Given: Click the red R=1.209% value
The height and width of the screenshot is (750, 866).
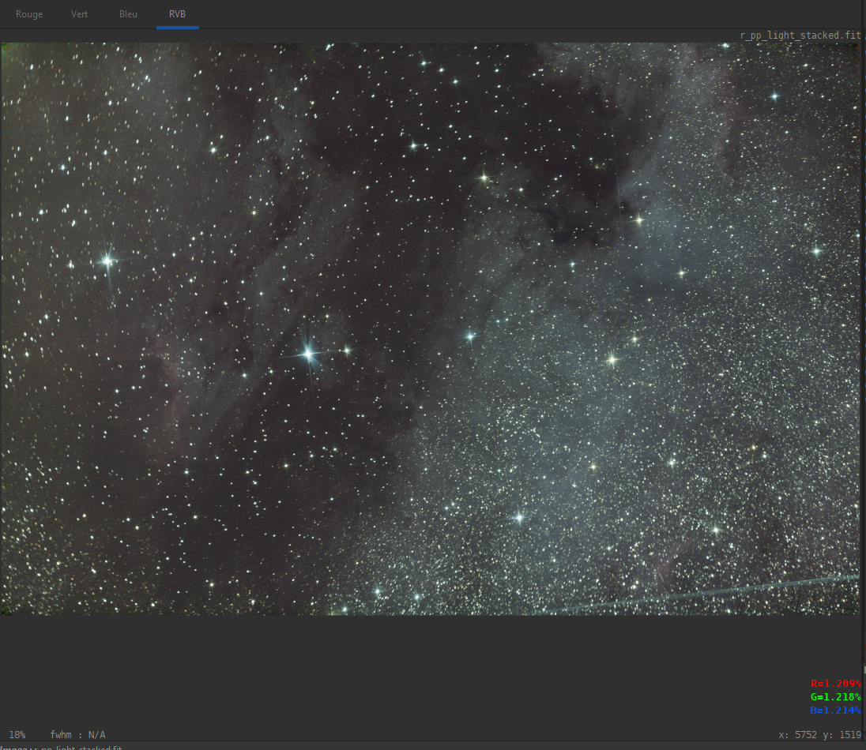Looking at the screenshot, I should 836,684.
